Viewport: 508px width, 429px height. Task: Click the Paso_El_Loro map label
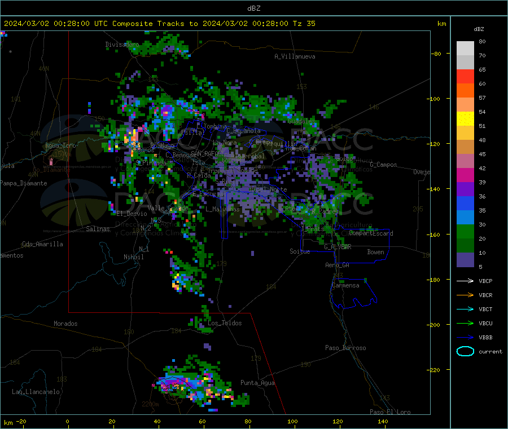click(390, 412)
